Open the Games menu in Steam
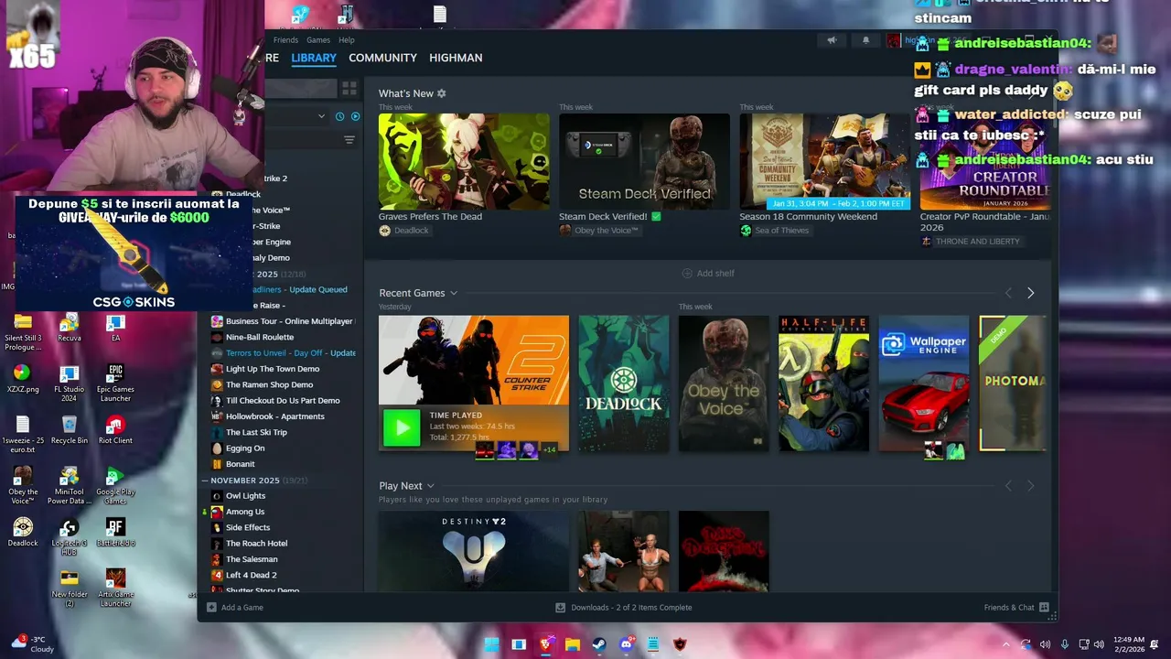This screenshot has height=659, width=1171. point(318,40)
